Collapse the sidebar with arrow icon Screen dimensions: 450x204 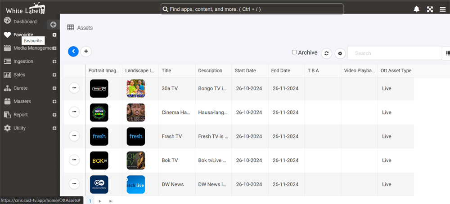pos(53,25)
